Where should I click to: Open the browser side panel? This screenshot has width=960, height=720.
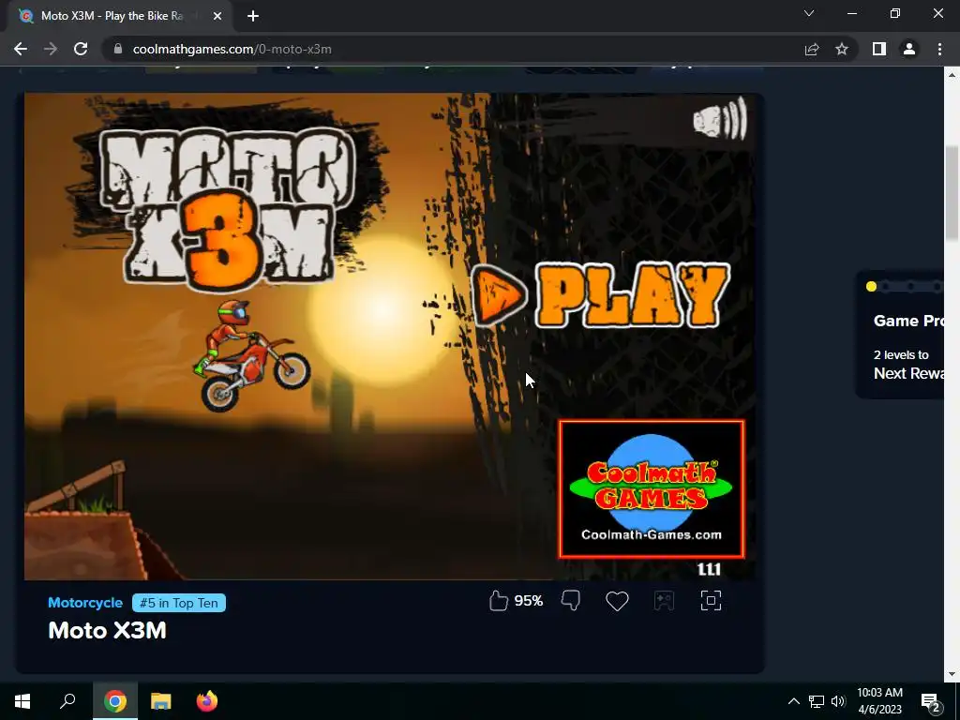tap(879, 49)
